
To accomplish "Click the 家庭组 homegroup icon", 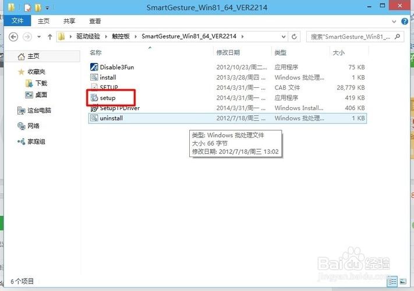I will coord(21,141).
